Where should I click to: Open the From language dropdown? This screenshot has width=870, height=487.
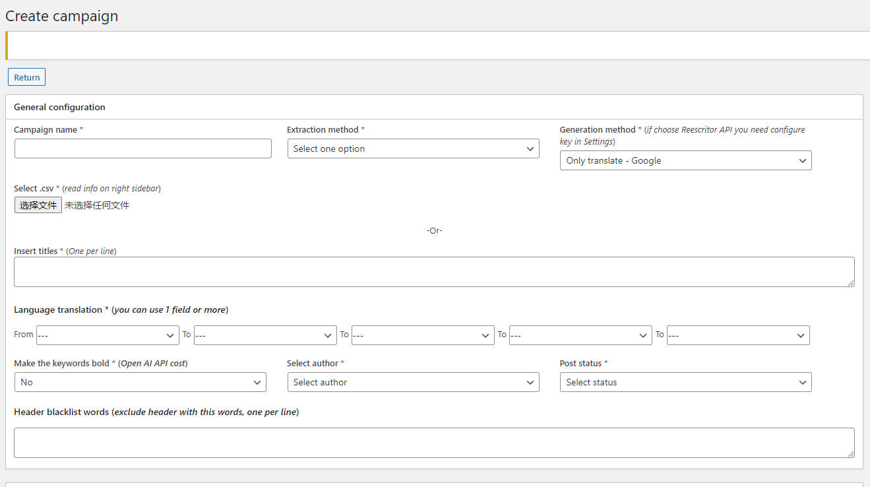coord(108,335)
